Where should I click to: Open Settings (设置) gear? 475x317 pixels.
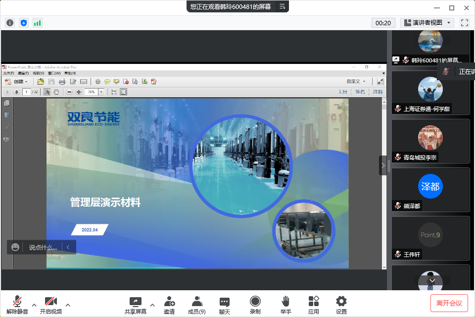coord(341,305)
